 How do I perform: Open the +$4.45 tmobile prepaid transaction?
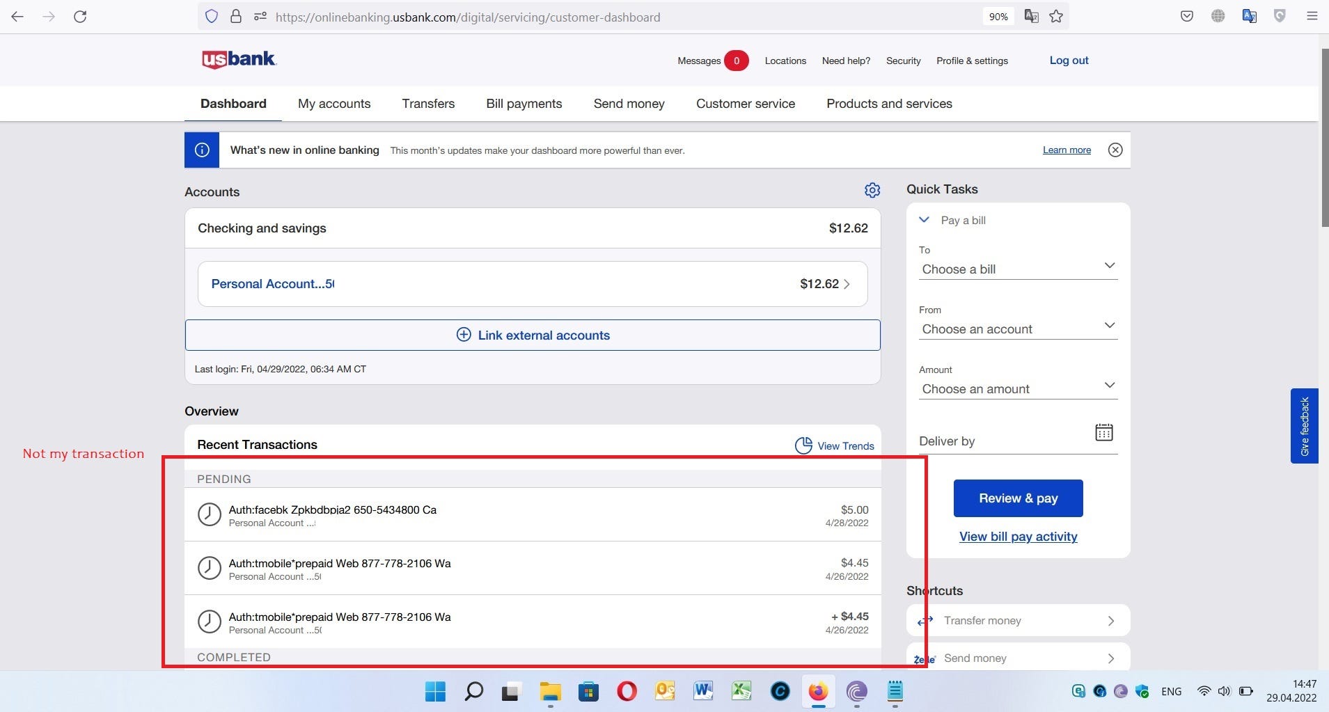[533, 622]
